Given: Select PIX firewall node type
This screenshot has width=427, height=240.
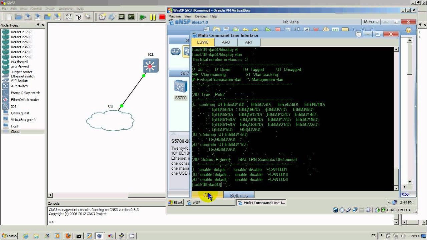Looking at the screenshot, I should (x=19, y=62).
